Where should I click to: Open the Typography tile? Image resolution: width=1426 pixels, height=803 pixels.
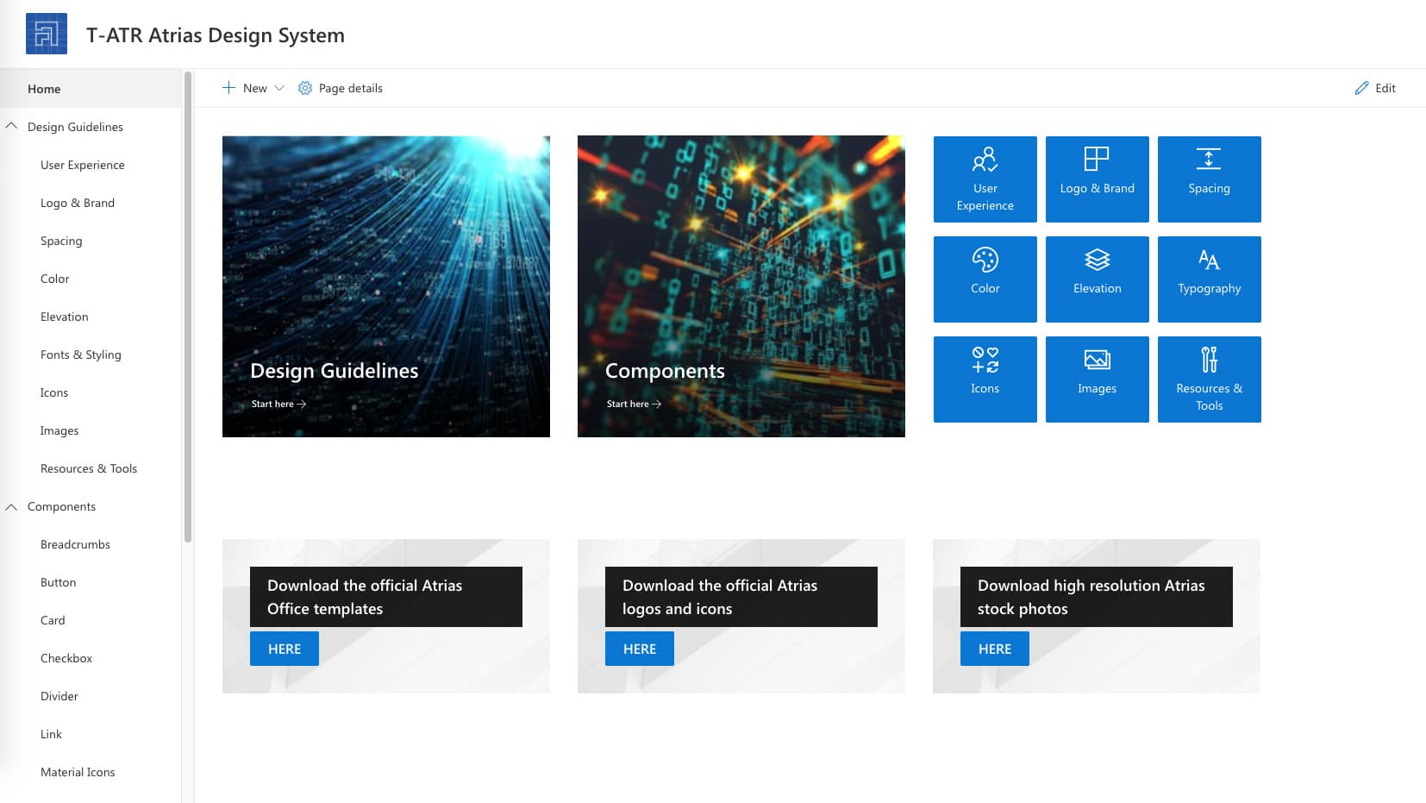point(1209,279)
